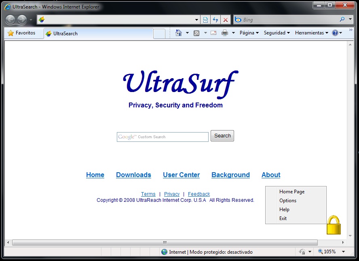Image resolution: width=359 pixels, height=261 pixels.
Task: Open the Terms link
Action: pos(148,194)
